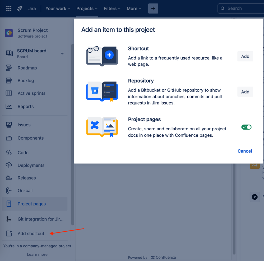Screen dimensions: 264x261
Task: Select Roadmap in the sidebar
Action: 35,68
